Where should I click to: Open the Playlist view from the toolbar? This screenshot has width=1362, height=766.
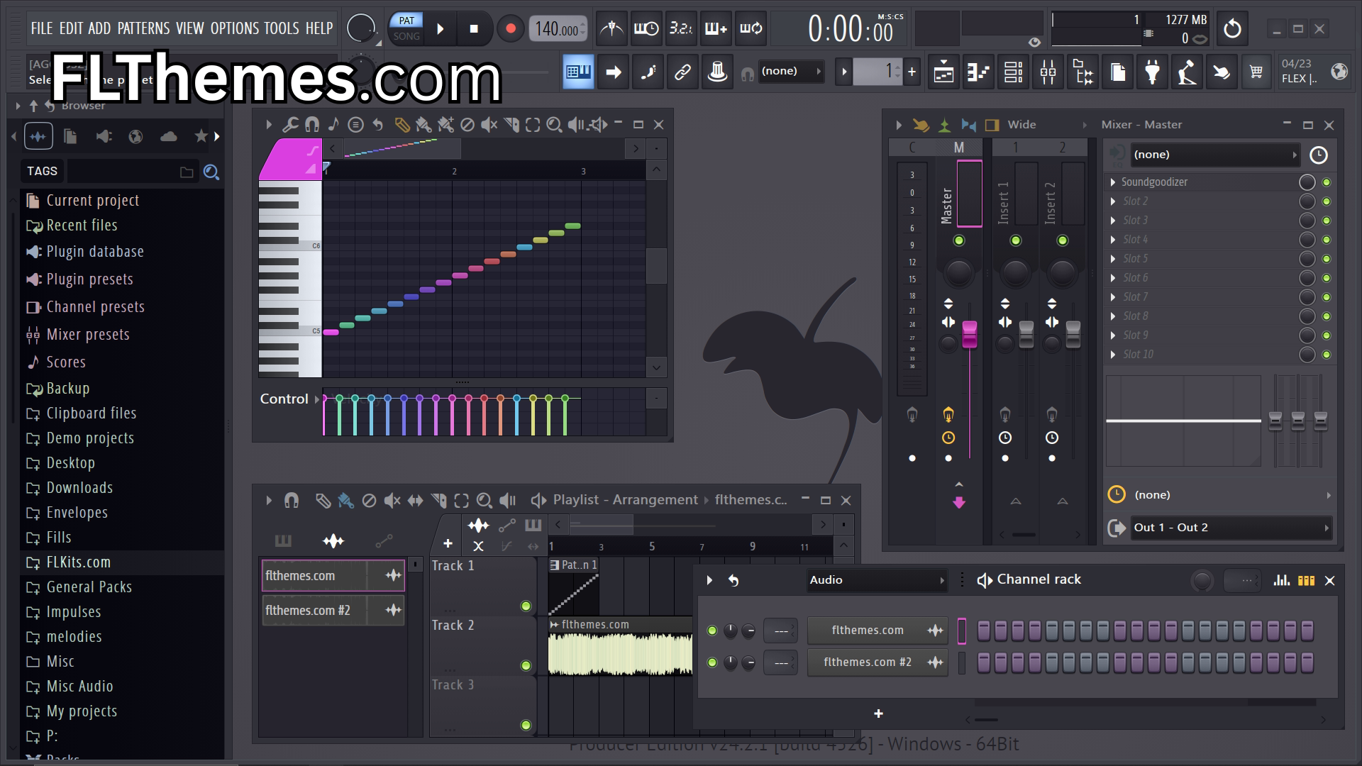point(944,72)
